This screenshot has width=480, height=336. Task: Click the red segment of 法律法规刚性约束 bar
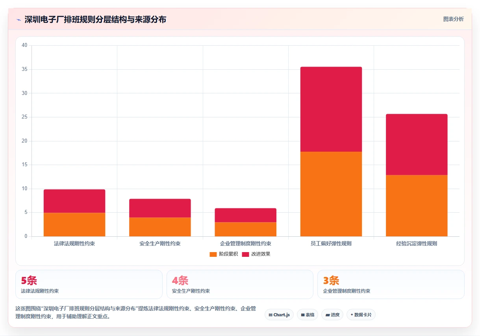(74, 201)
